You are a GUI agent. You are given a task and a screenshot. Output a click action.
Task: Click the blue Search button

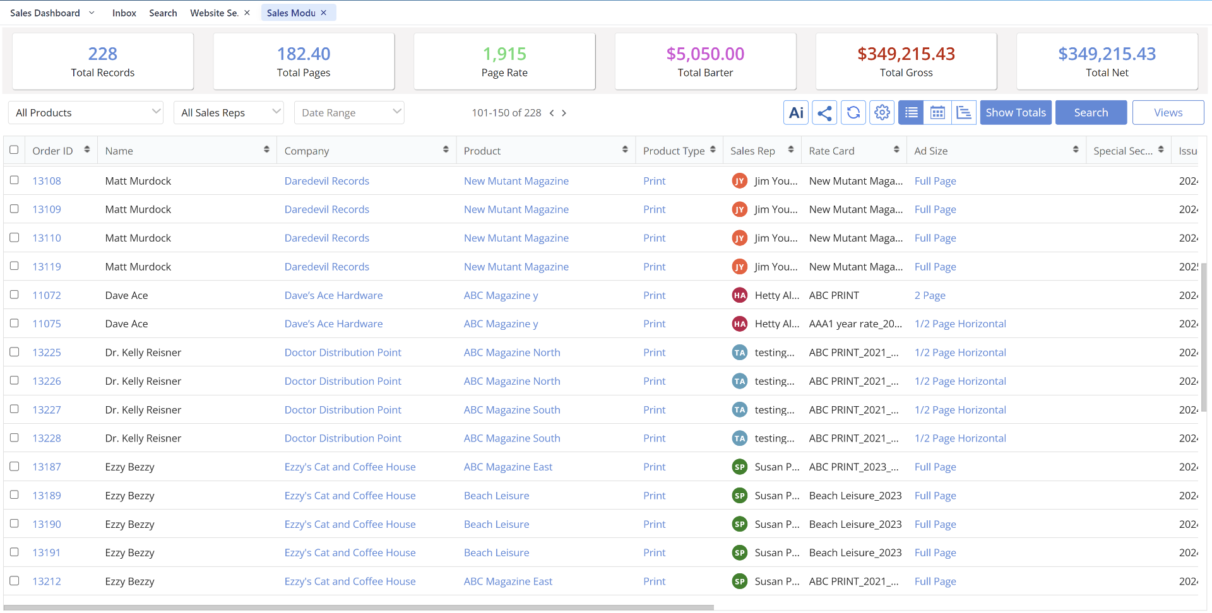click(x=1091, y=112)
